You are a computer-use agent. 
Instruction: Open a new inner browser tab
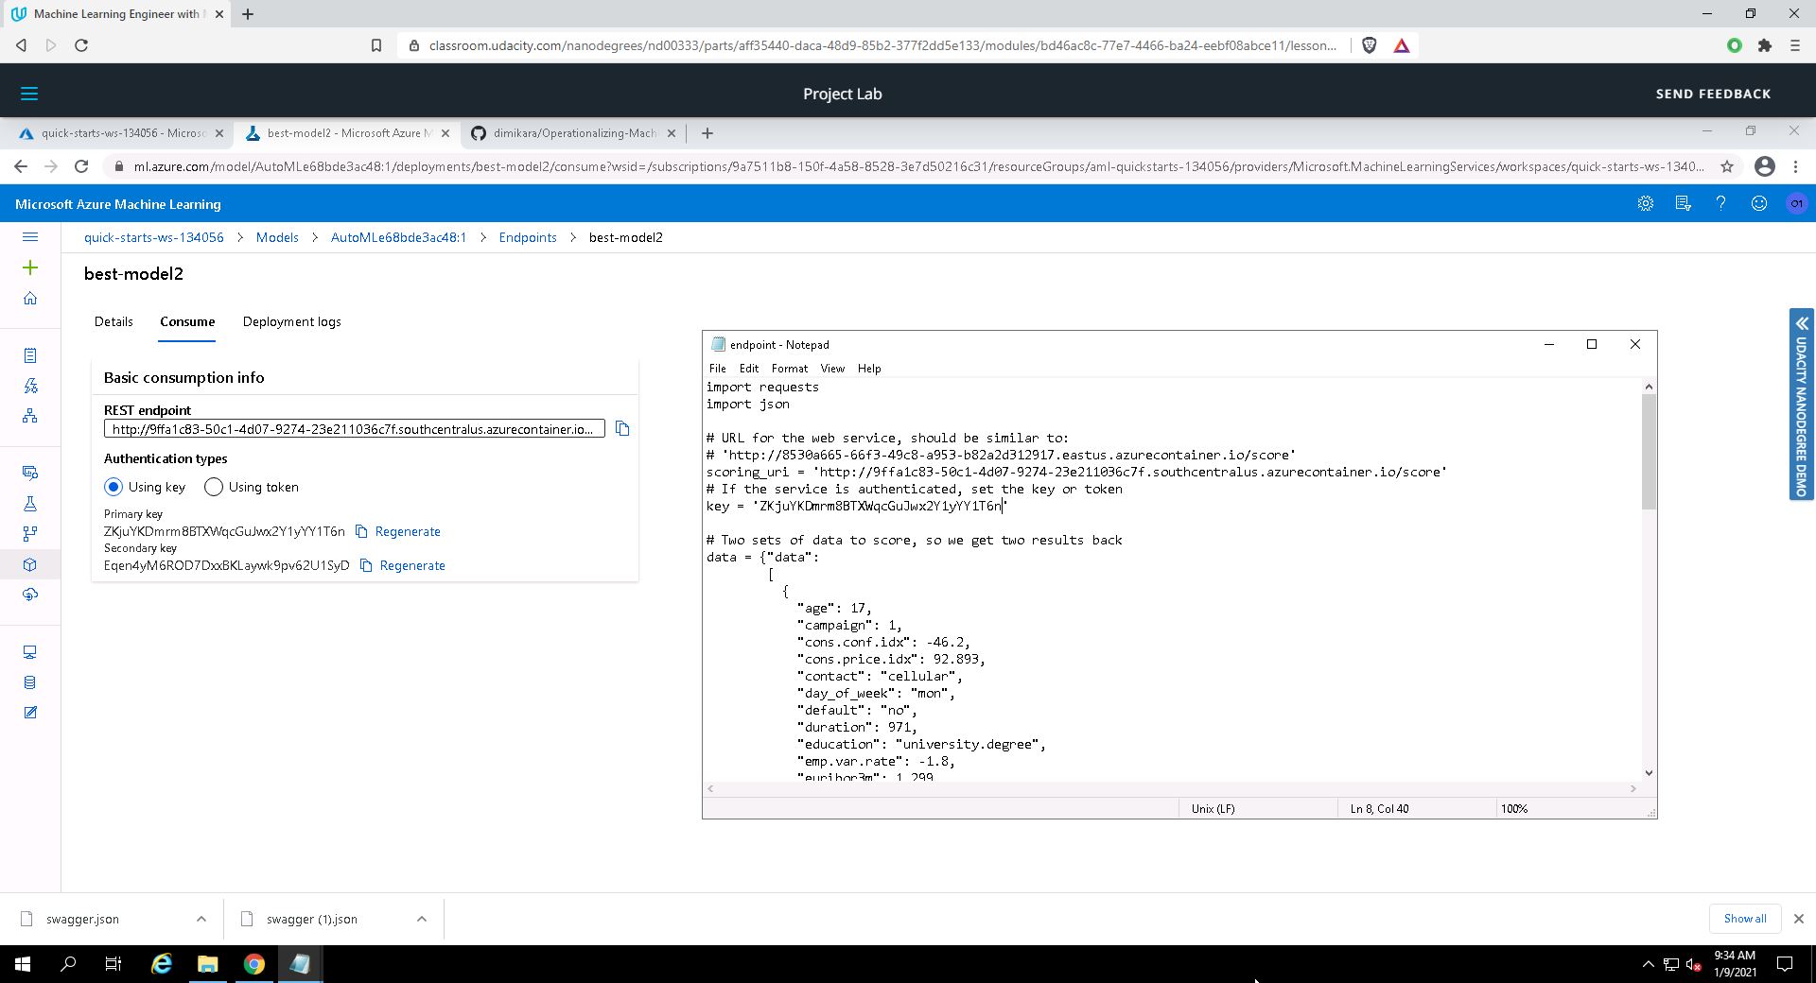tap(707, 133)
